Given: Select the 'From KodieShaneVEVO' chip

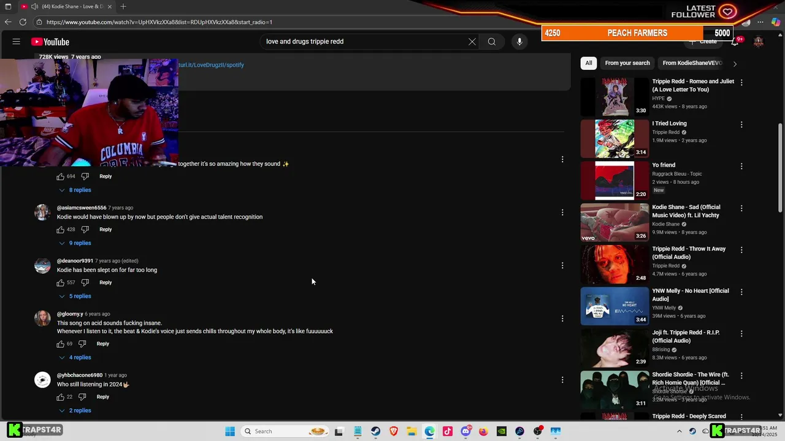Looking at the screenshot, I should [x=692, y=63].
